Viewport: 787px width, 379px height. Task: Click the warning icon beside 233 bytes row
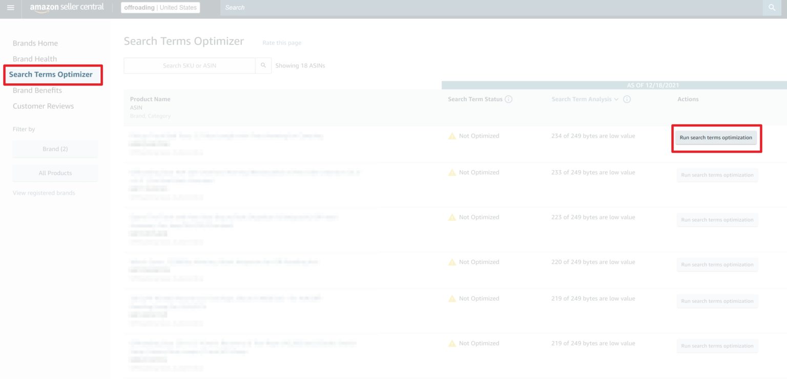[452, 173]
